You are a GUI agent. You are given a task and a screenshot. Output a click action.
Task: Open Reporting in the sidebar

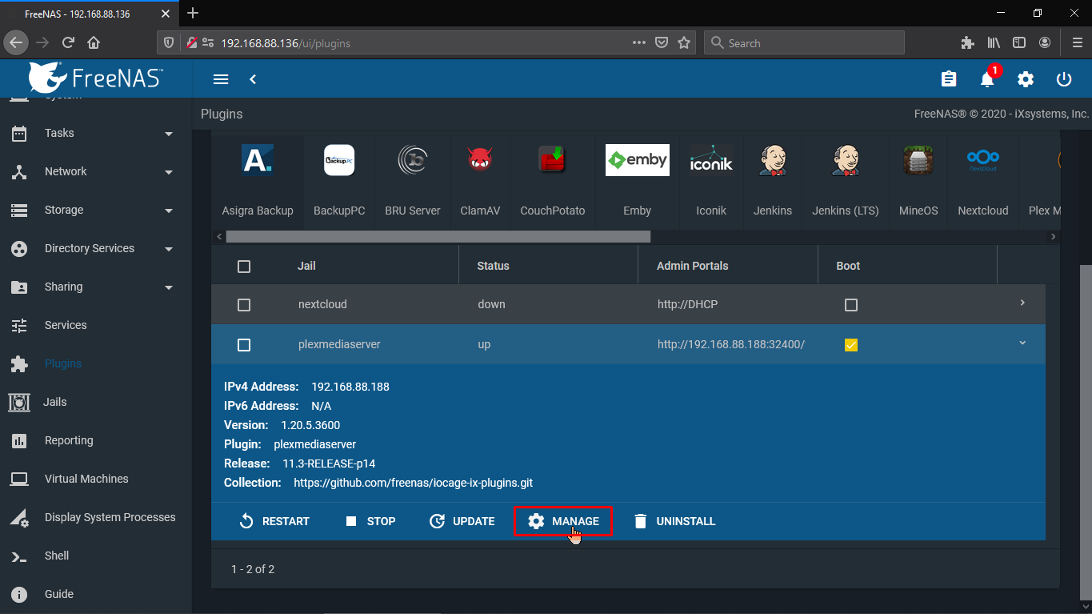(x=96, y=440)
